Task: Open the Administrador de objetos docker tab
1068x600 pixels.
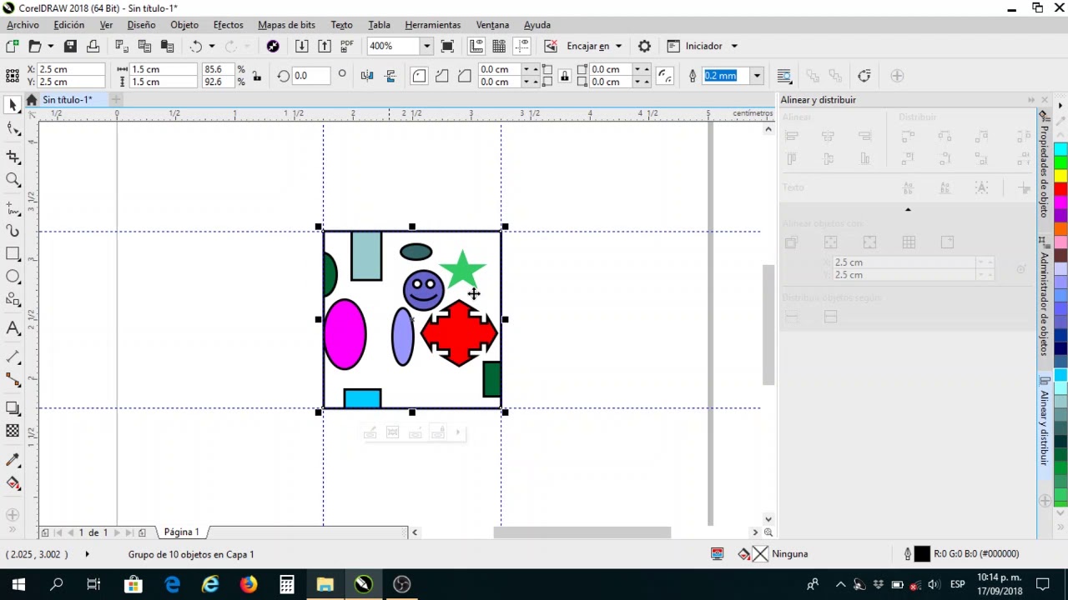Action: tap(1044, 298)
